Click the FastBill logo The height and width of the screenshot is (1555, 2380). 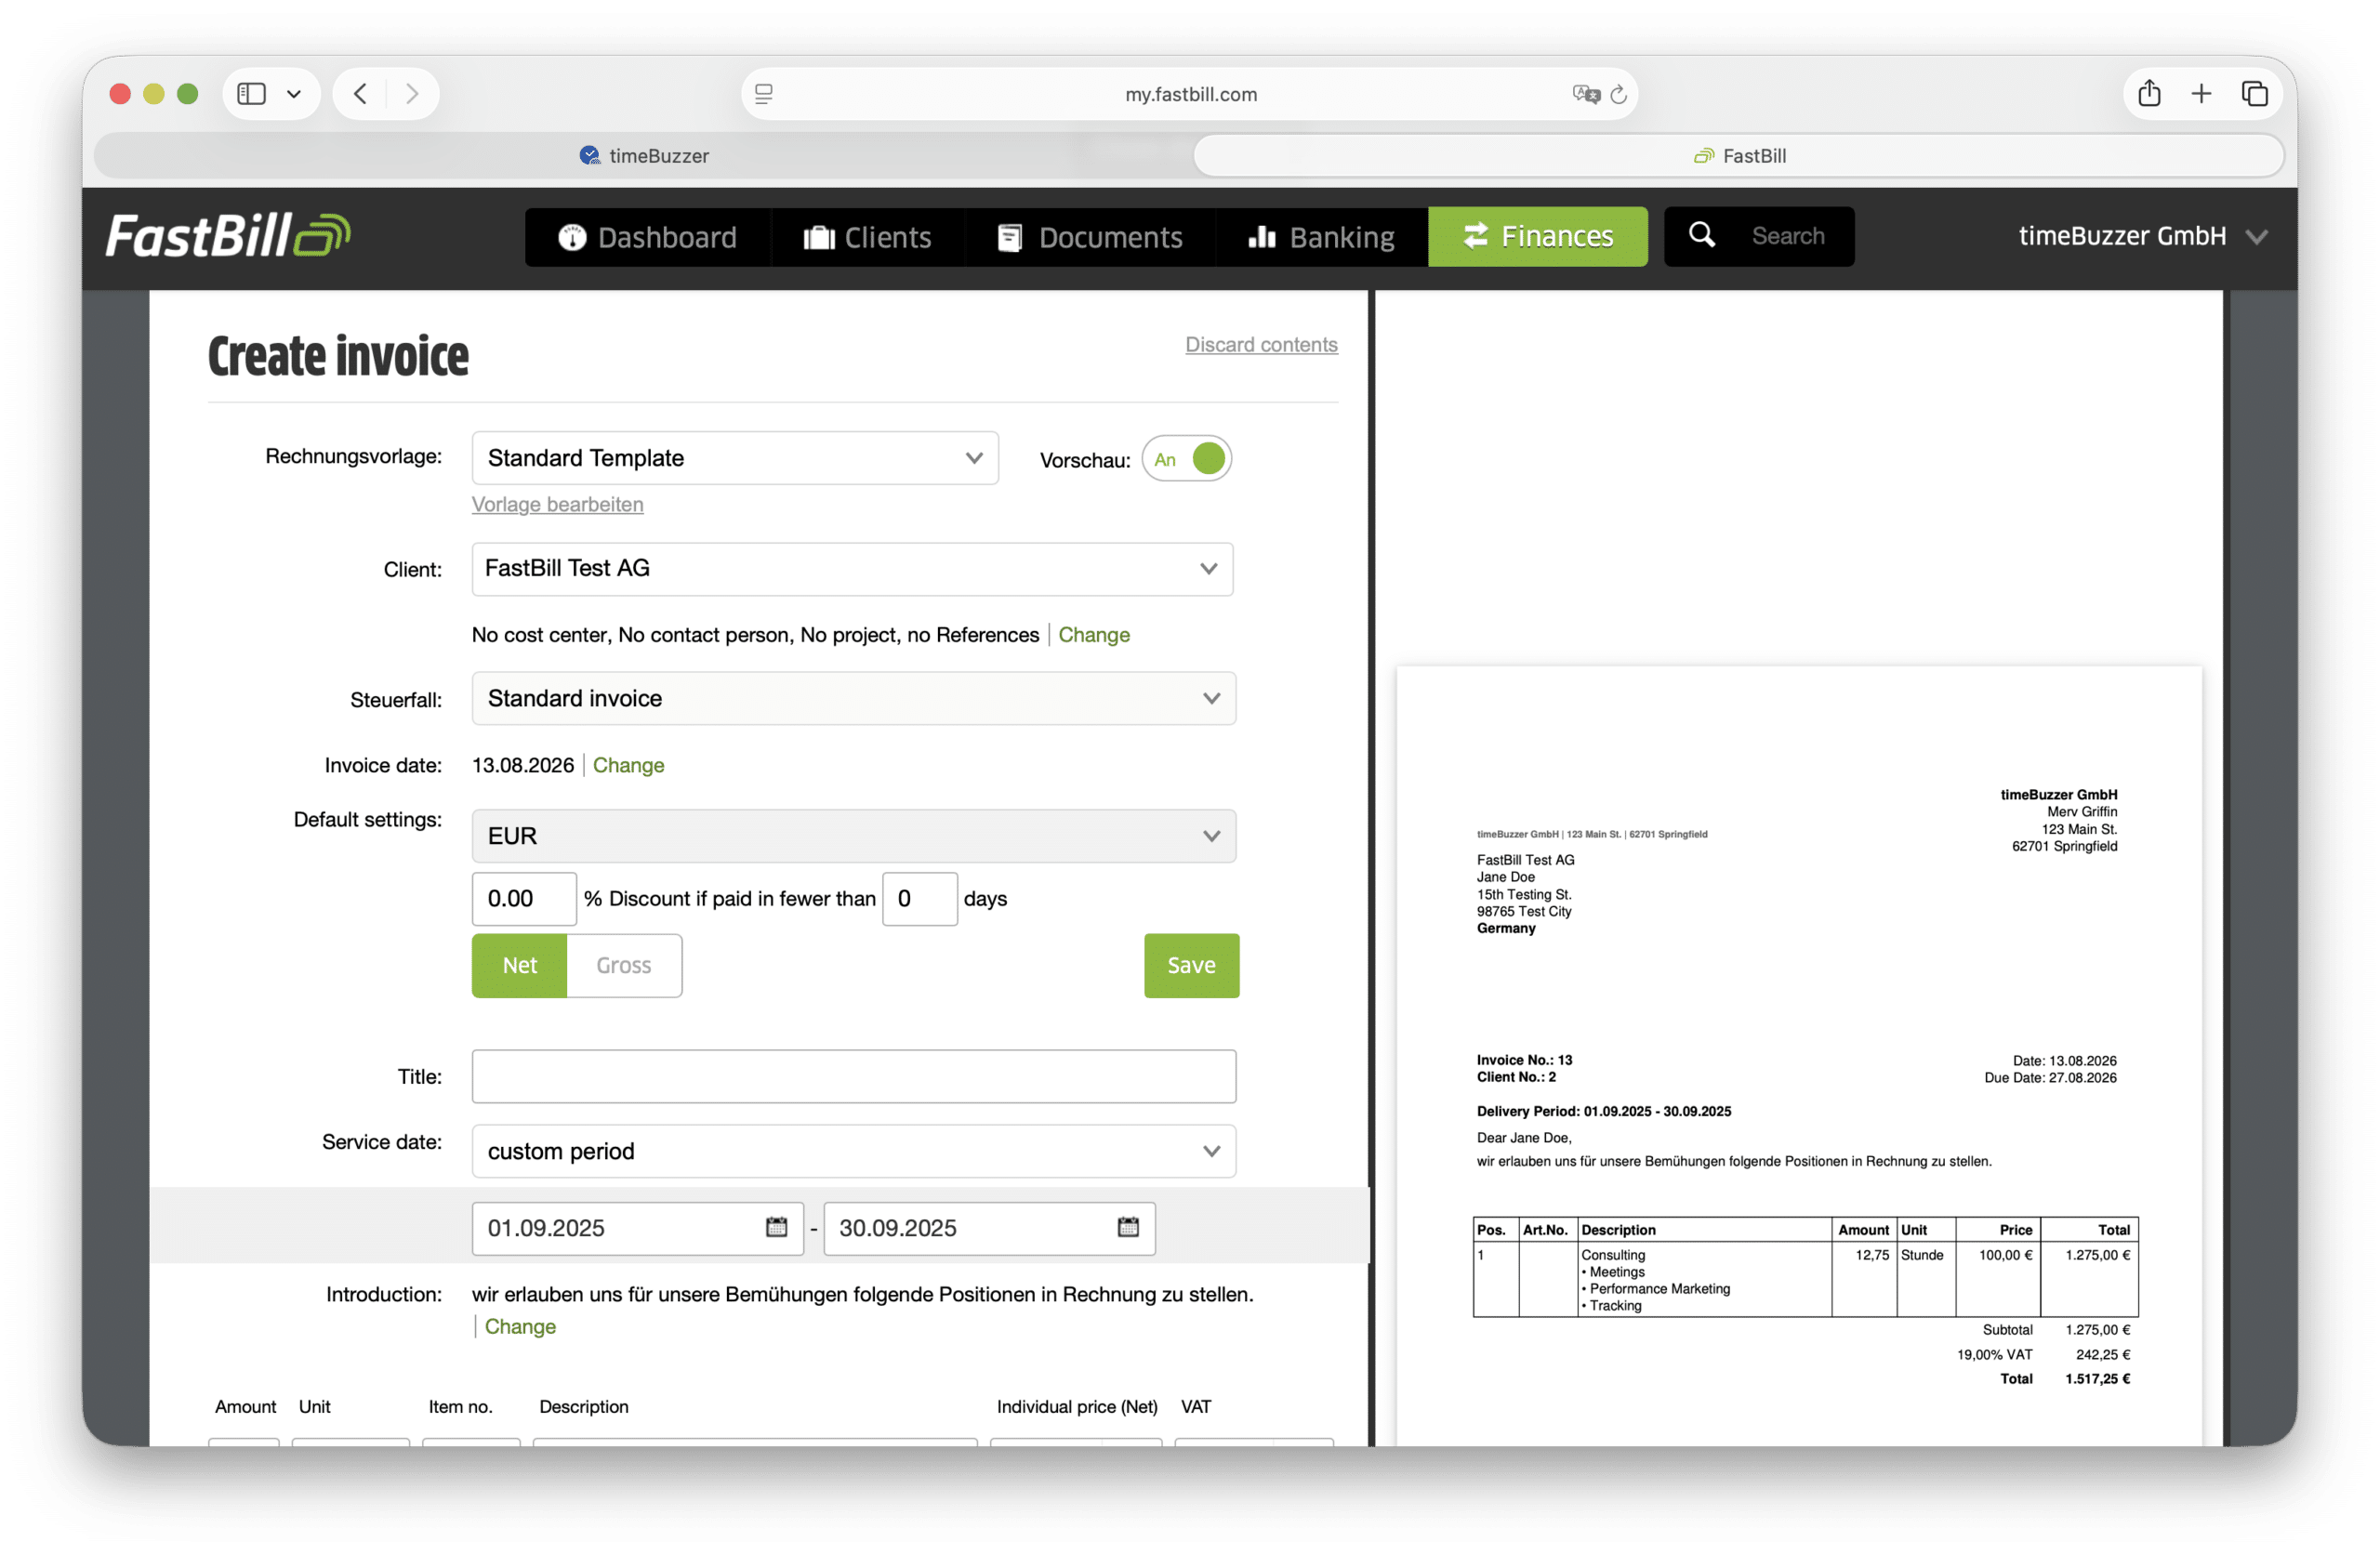pyautogui.click(x=229, y=236)
